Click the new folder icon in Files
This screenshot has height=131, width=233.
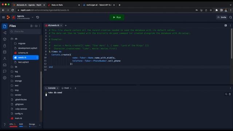[36, 26]
